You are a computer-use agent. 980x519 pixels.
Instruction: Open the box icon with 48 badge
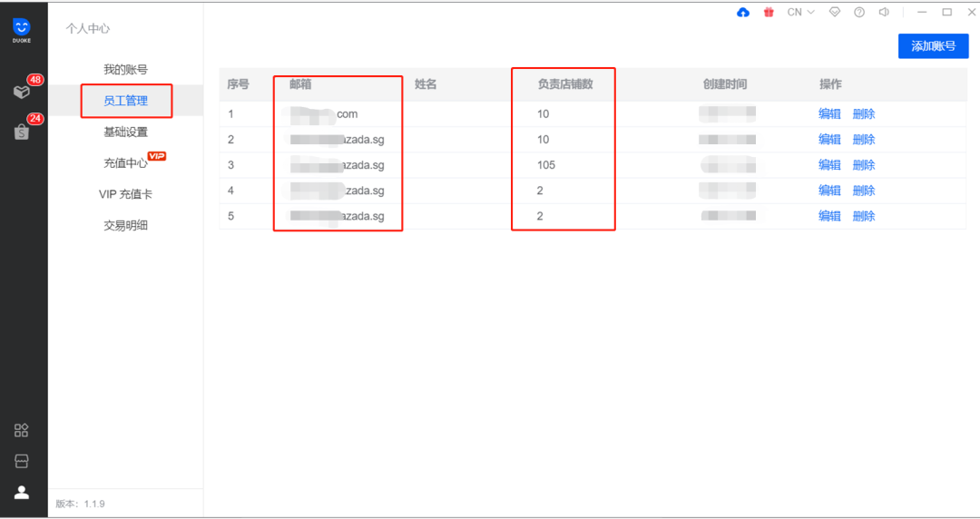coord(23,91)
